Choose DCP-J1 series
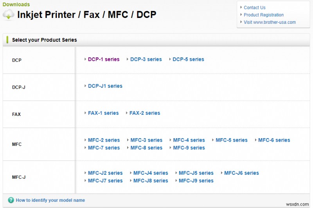This screenshot has height=208, width=313. [105, 86]
